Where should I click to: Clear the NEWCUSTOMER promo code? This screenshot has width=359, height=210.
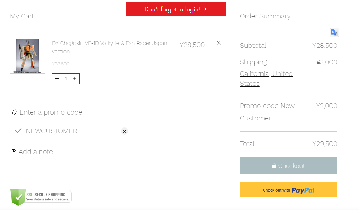point(124,131)
